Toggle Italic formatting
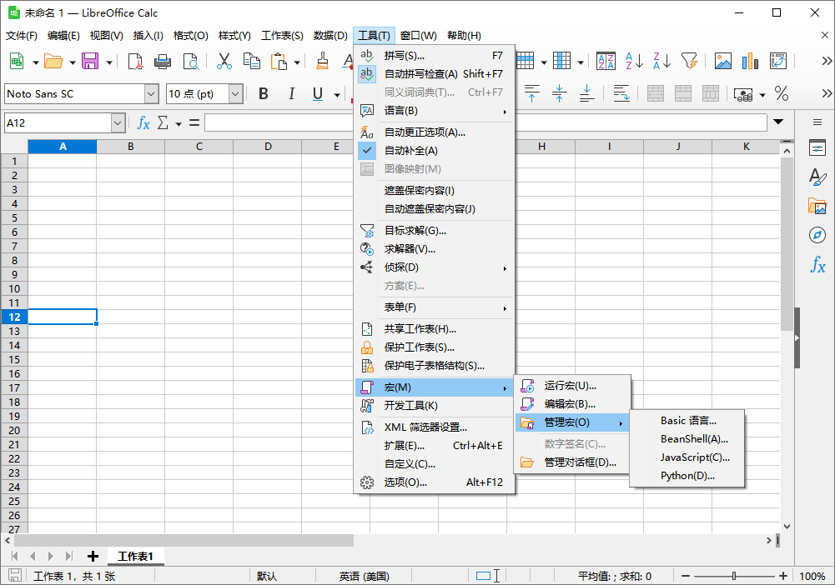 [291, 94]
